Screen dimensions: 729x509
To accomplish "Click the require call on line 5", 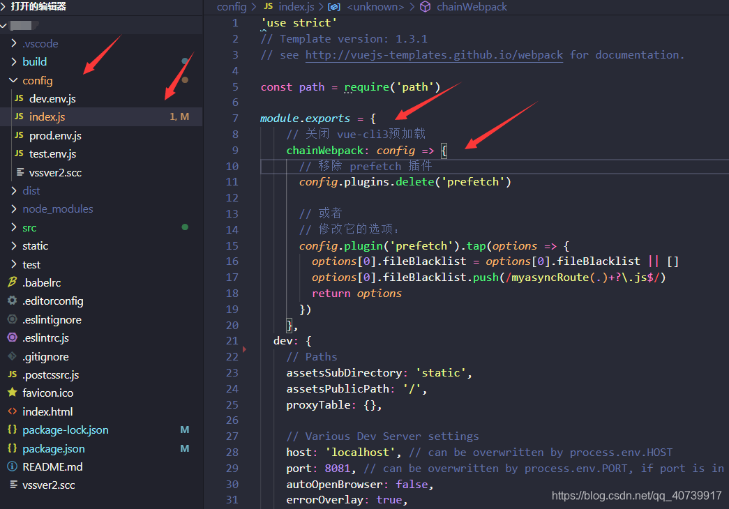I will click(x=366, y=87).
